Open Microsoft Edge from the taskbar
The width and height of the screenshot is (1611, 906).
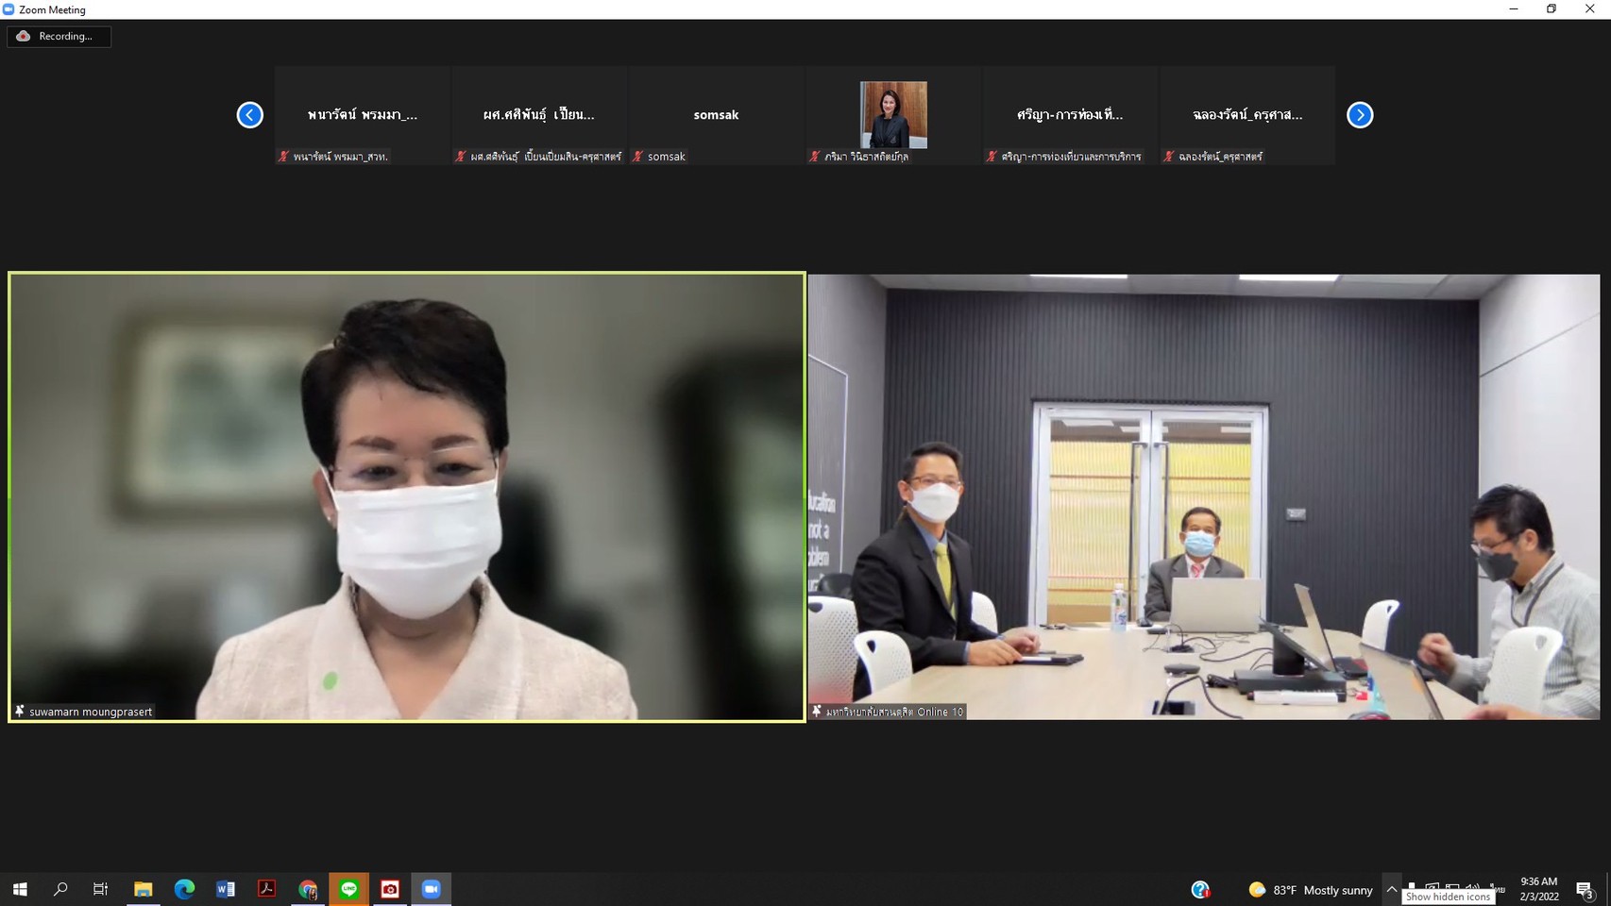pos(184,889)
